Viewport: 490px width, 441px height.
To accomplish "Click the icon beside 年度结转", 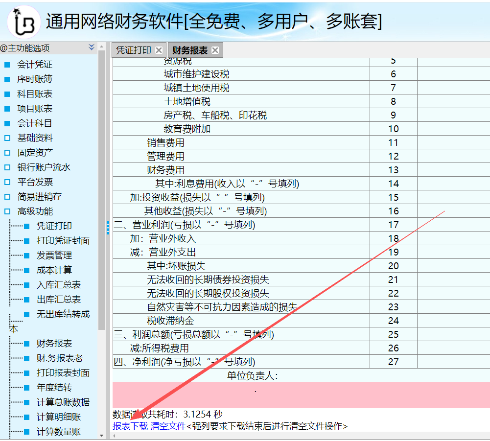I will pyautogui.click(x=27, y=388).
